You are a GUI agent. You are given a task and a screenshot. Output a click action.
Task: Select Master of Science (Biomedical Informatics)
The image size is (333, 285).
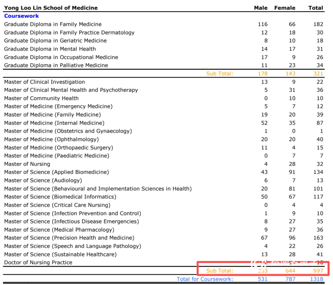pyautogui.click(x=60, y=197)
